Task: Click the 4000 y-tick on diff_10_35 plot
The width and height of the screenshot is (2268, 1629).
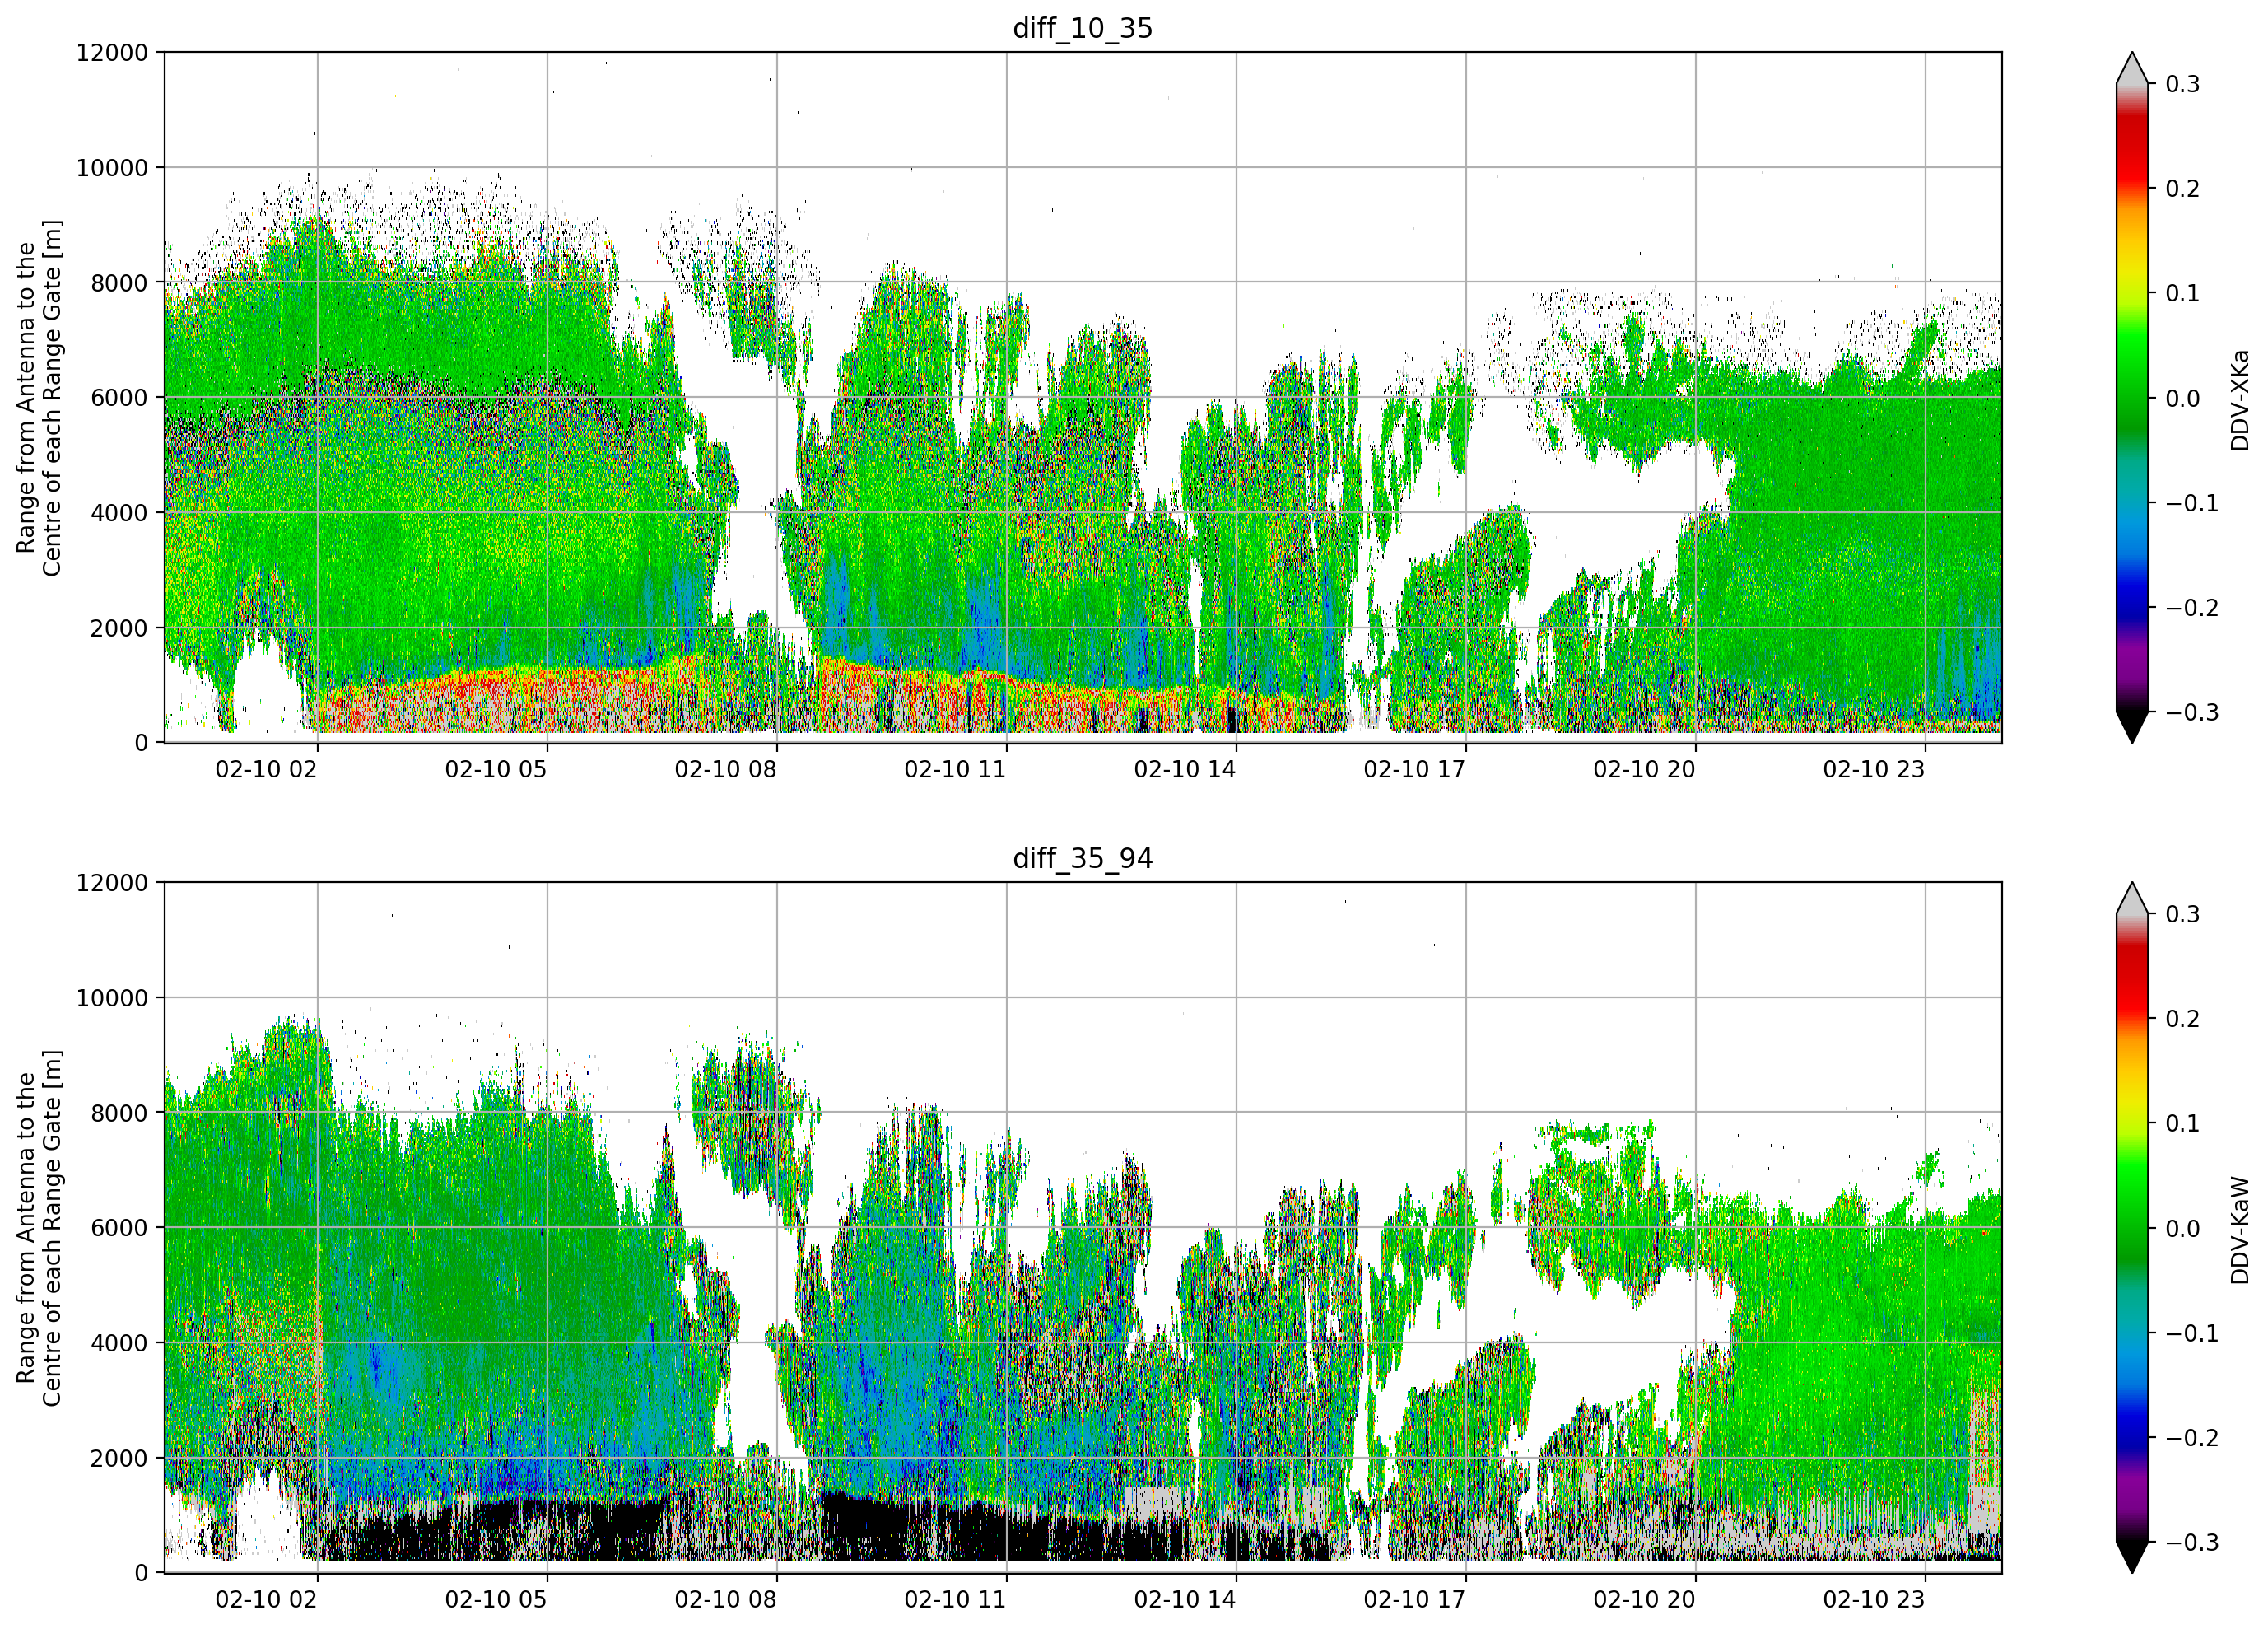Action: (119, 513)
